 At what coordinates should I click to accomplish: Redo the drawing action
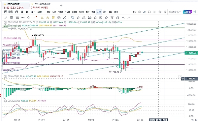pos(129,18)
